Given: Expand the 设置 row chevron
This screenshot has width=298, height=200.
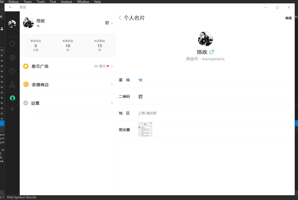Looking at the screenshot, I should click(112, 103).
